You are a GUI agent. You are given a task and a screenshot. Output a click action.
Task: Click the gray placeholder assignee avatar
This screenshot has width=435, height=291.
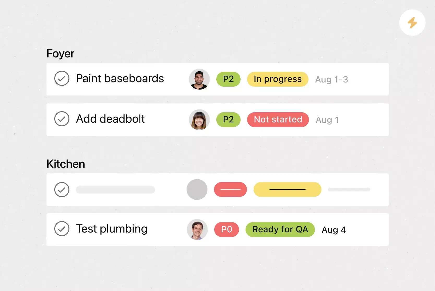tap(197, 189)
